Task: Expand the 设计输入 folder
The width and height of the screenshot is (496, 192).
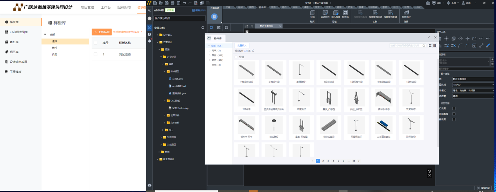Action: pos(157,35)
